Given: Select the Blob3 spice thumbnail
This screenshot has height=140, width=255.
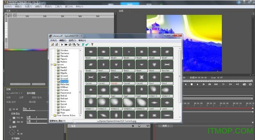Looking at the screenshot, I should pos(129,66).
